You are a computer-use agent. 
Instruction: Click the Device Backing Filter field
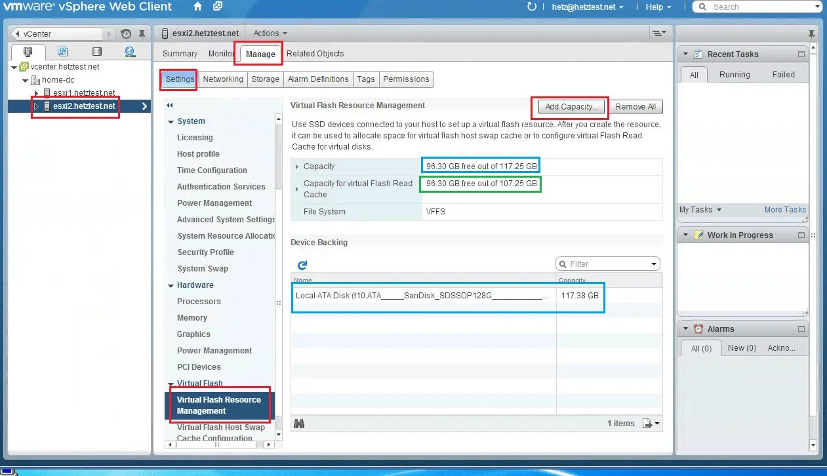coord(607,264)
